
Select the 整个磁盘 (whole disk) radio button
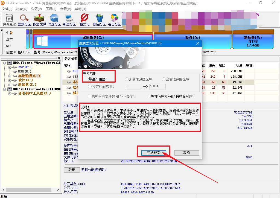pyautogui.click(x=90, y=79)
